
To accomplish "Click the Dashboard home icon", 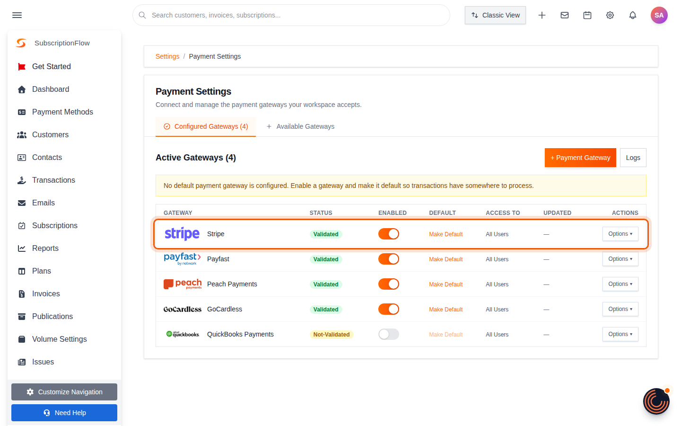I will coord(22,89).
